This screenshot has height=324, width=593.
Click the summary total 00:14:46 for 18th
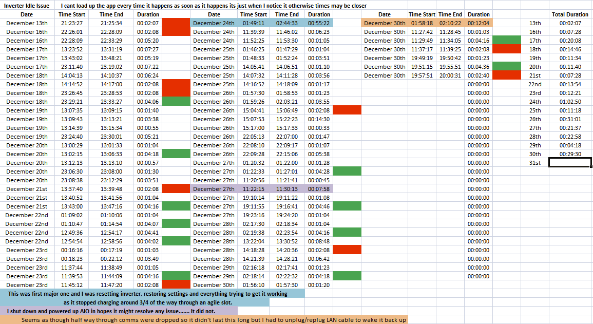[570, 49]
